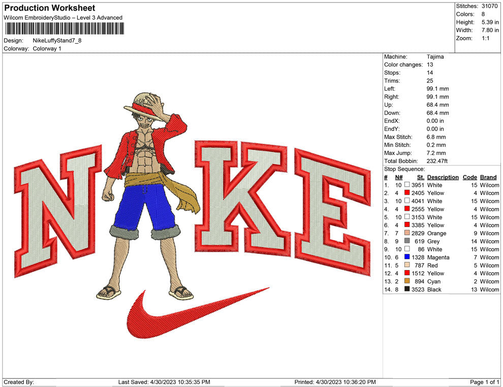Click the Height value '5.39 in'
Image resolution: width=503 pixels, height=387 pixels.
pos(490,22)
